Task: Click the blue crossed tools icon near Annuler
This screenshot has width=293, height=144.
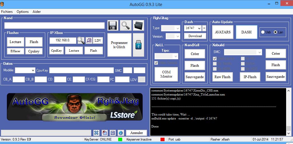Action: point(96,133)
